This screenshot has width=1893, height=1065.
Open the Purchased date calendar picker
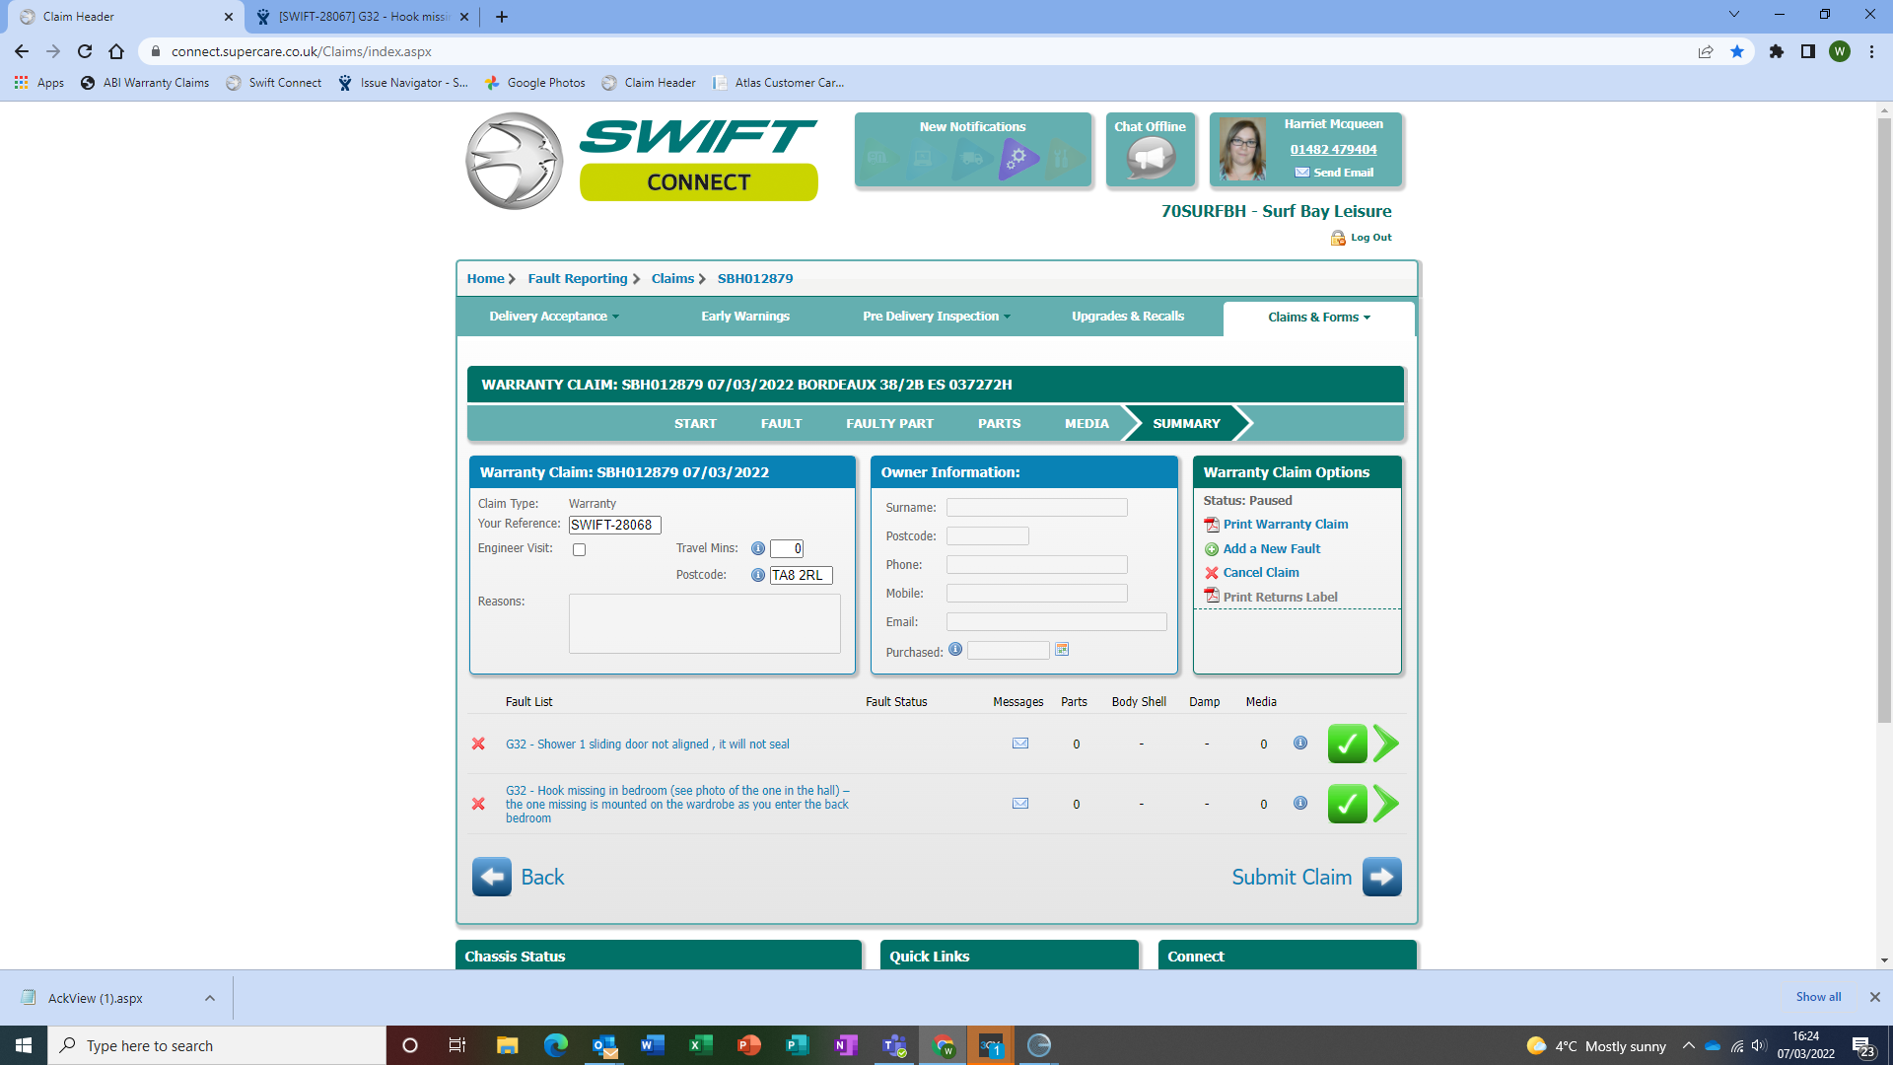(1062, 650)
